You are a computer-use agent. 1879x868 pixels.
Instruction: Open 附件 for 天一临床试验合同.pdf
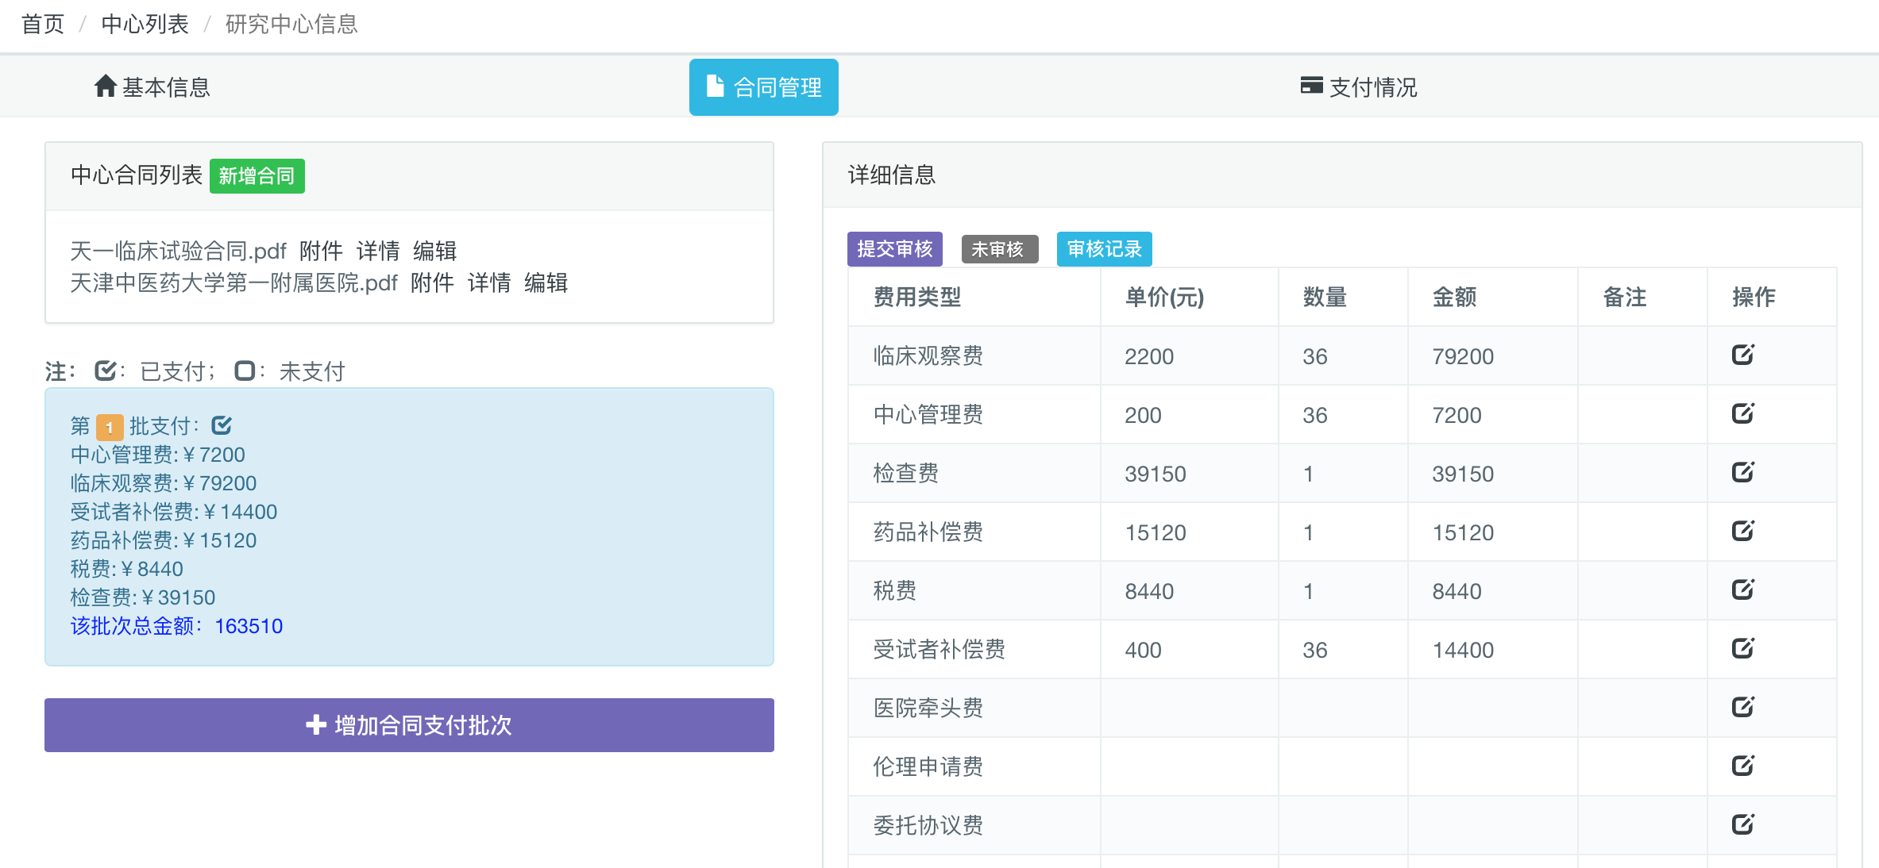coord(321,251)
